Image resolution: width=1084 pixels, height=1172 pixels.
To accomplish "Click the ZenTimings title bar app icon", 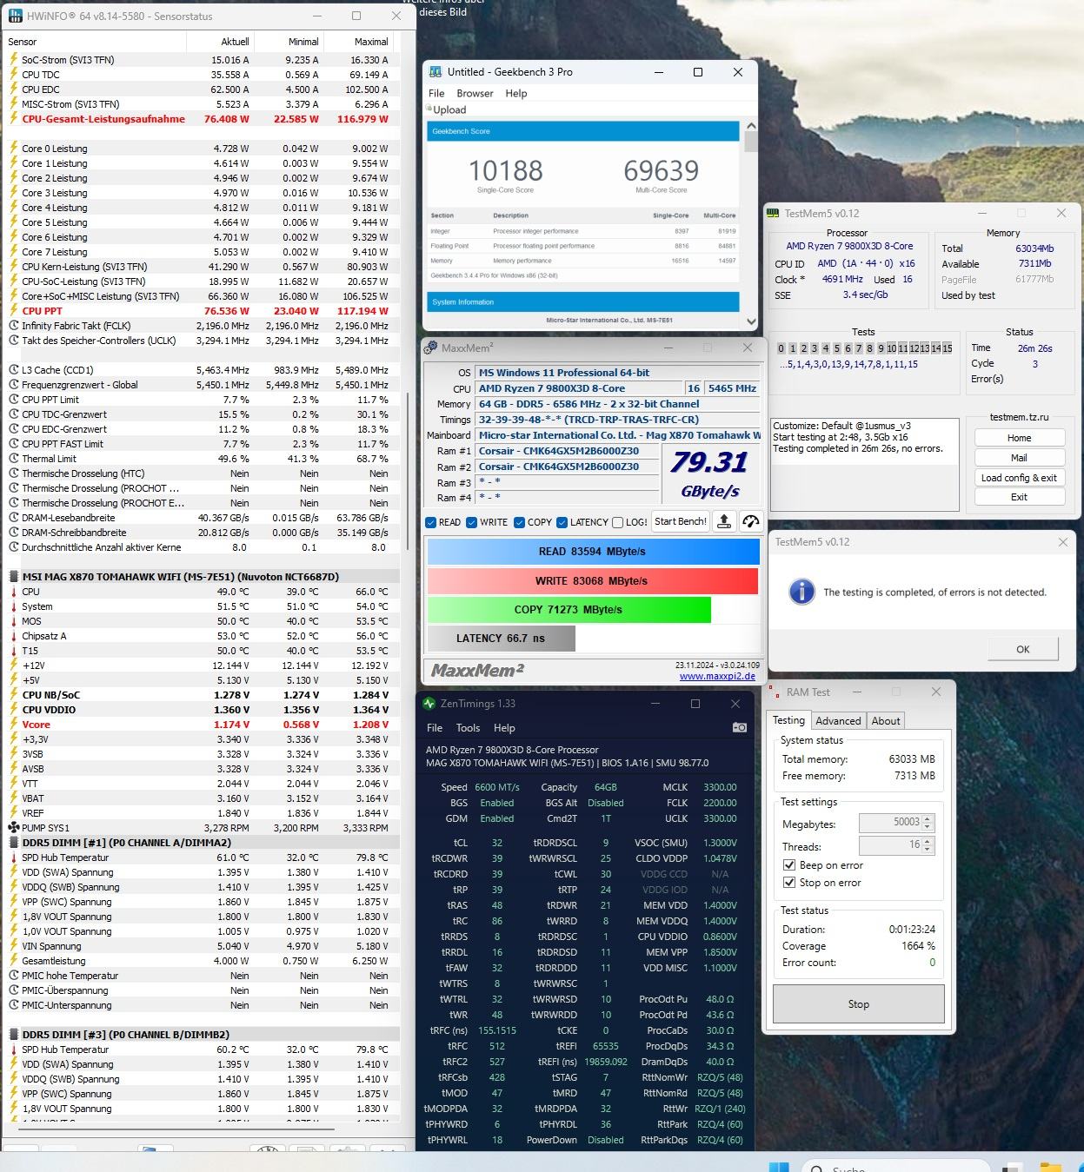I will tap(429, 704).
